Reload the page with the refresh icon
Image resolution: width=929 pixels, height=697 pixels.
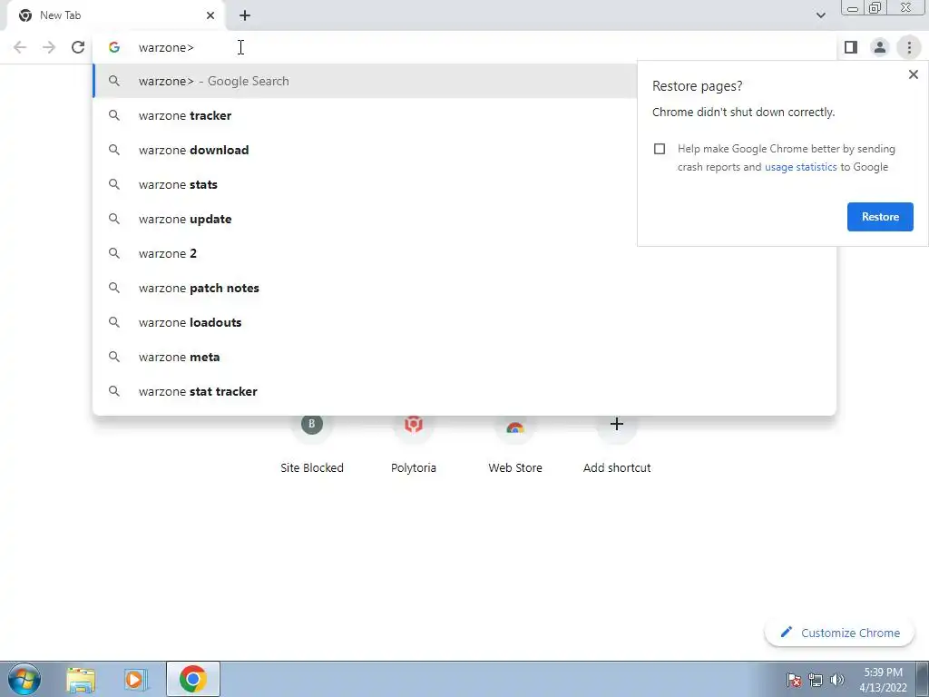78,47
